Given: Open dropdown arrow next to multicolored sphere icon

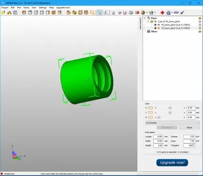Looking at the screenshot, I should 147,12.
